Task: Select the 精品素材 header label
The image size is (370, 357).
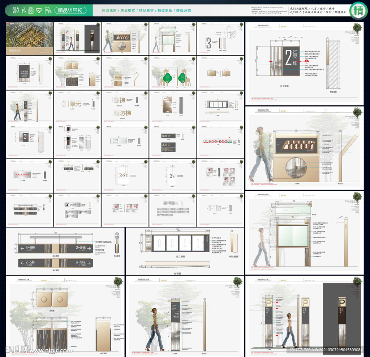Action: (x=146, y=10)
